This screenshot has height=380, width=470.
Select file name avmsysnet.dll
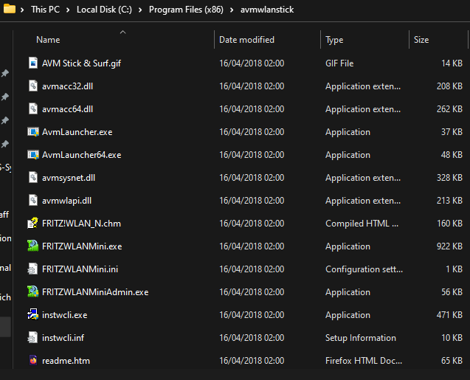point(69,178)
